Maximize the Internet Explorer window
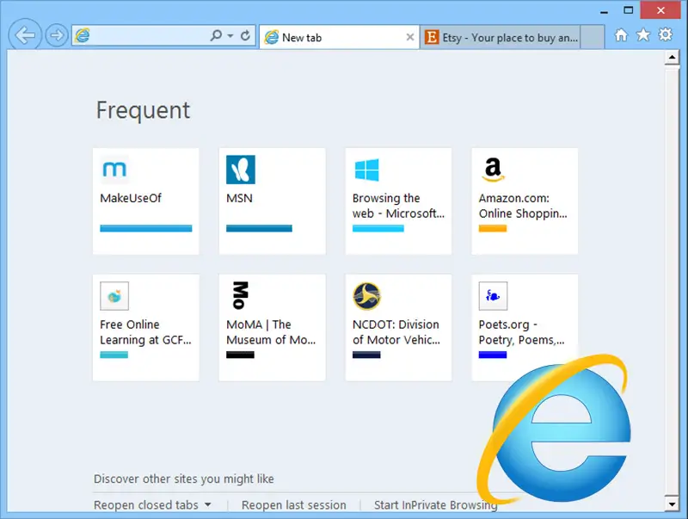This screenshot has width=688, height=519. pyautogui.click(x=629, y=10)
